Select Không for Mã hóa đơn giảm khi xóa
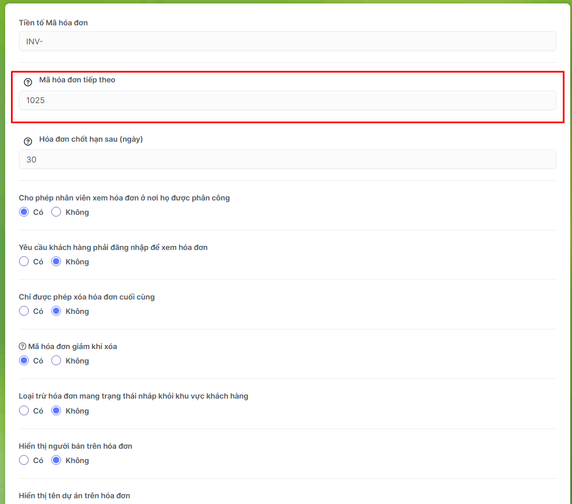The width and height of the screenshot is (572, 504). (56, 361)
